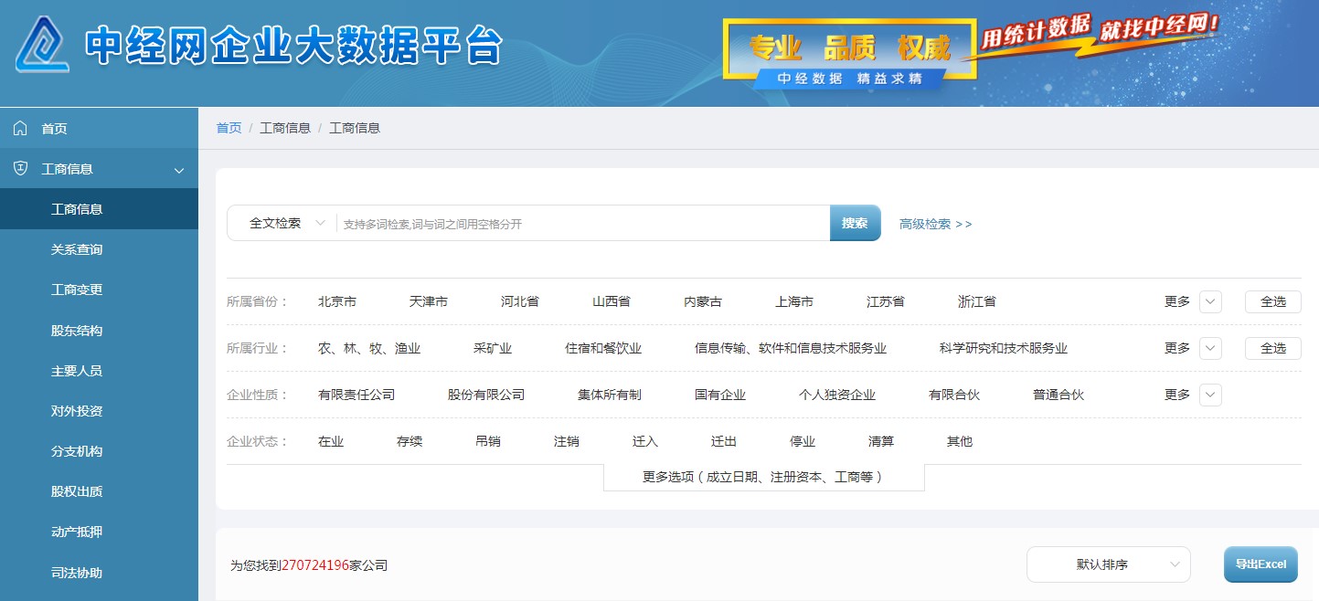Filter company type 普通合伙
The width and height of the screenshot is (1319, 601).
[x=1058, y=395]
